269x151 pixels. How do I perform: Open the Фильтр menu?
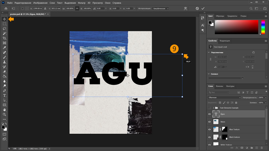tap(82, 3)
